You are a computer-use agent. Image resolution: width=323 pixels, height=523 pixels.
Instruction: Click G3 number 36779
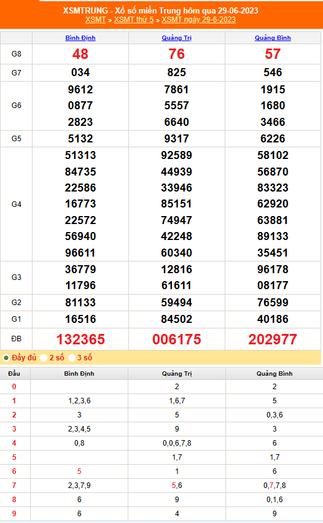pyautogui.click(x=80, y=269)
